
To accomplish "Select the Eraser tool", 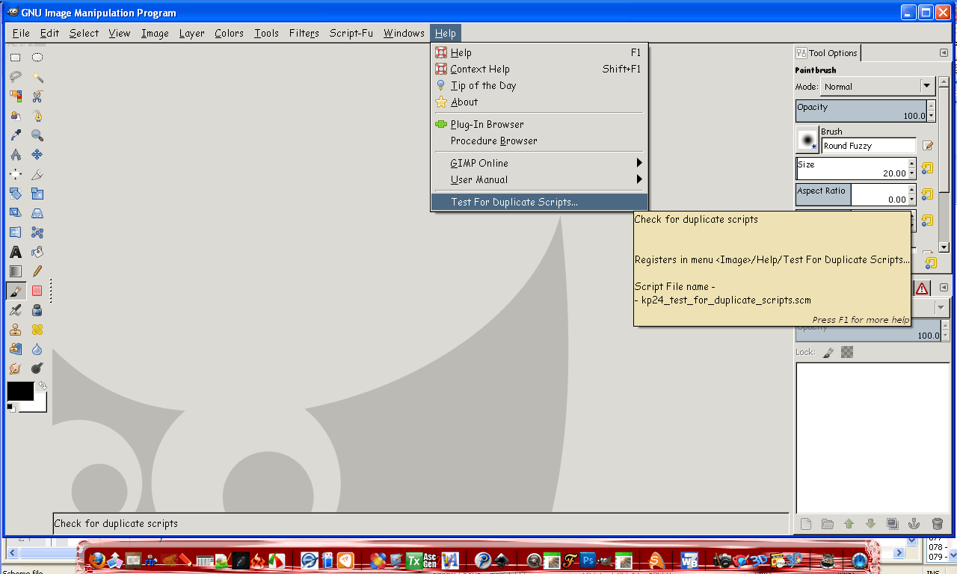I will pyautogui.click(x=37, y=291).
